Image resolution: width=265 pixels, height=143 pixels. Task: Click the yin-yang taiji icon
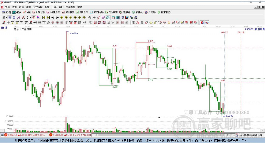202,23
